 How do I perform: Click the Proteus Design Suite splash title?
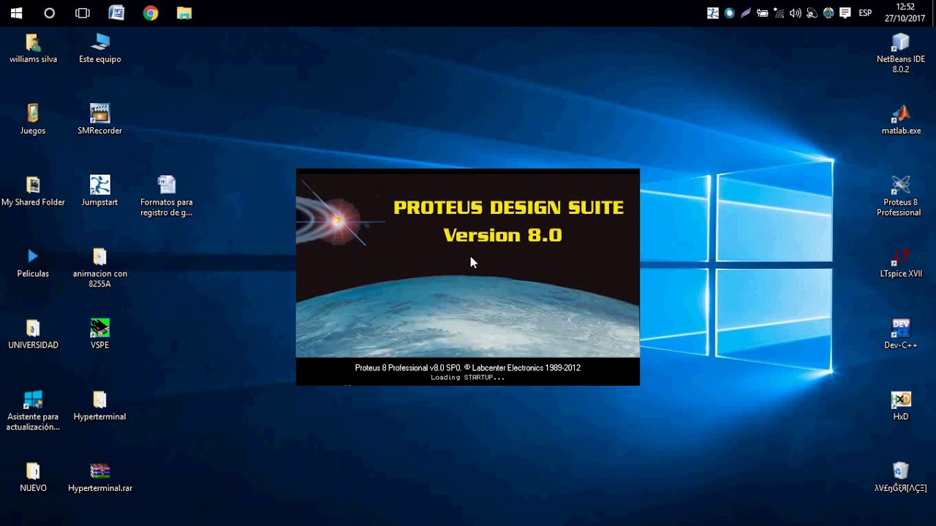(509, 207)
